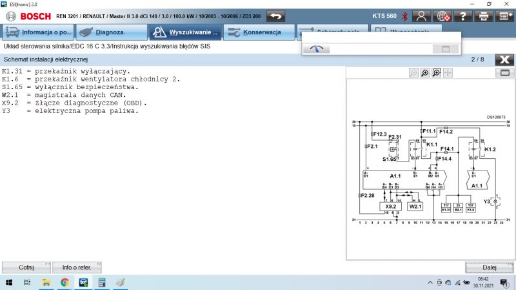Open help with the question mark icon
The image size is (516, 290).
pyautogui.click(x=462, y=16)
